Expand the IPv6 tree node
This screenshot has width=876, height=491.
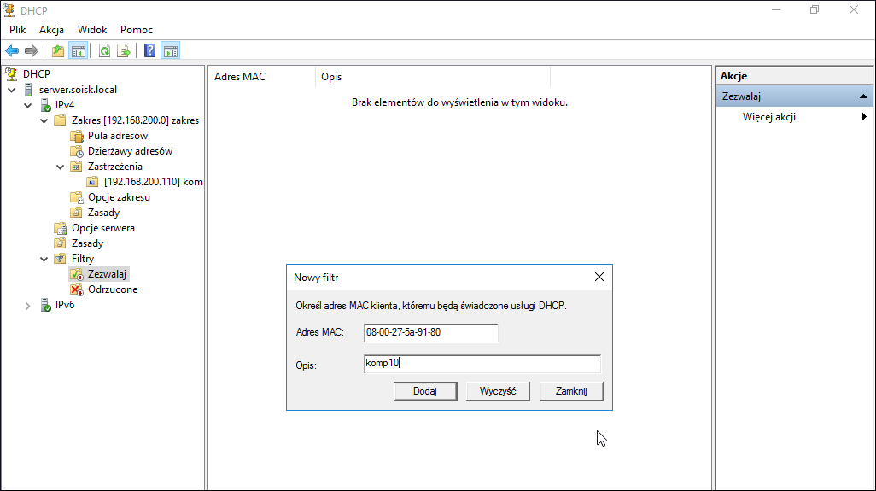(27, 306)
